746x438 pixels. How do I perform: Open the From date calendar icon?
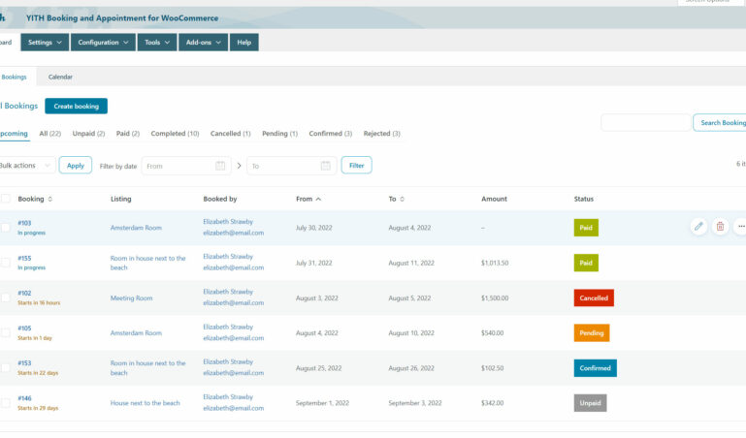pyautogui.click(x=220, y=166)
